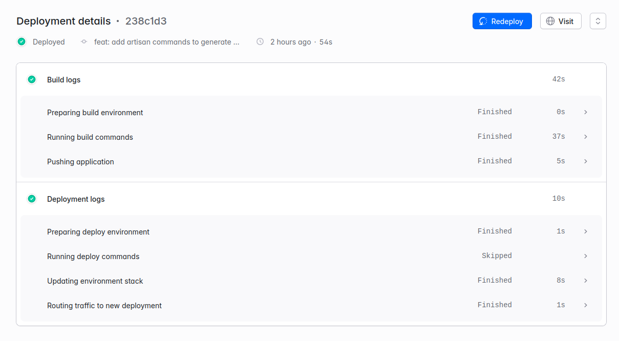
Task: Expand the Pushing application chevron
Action: point(586,161)
